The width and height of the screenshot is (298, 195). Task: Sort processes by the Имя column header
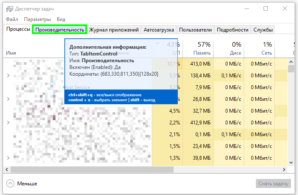coord(11,53)
